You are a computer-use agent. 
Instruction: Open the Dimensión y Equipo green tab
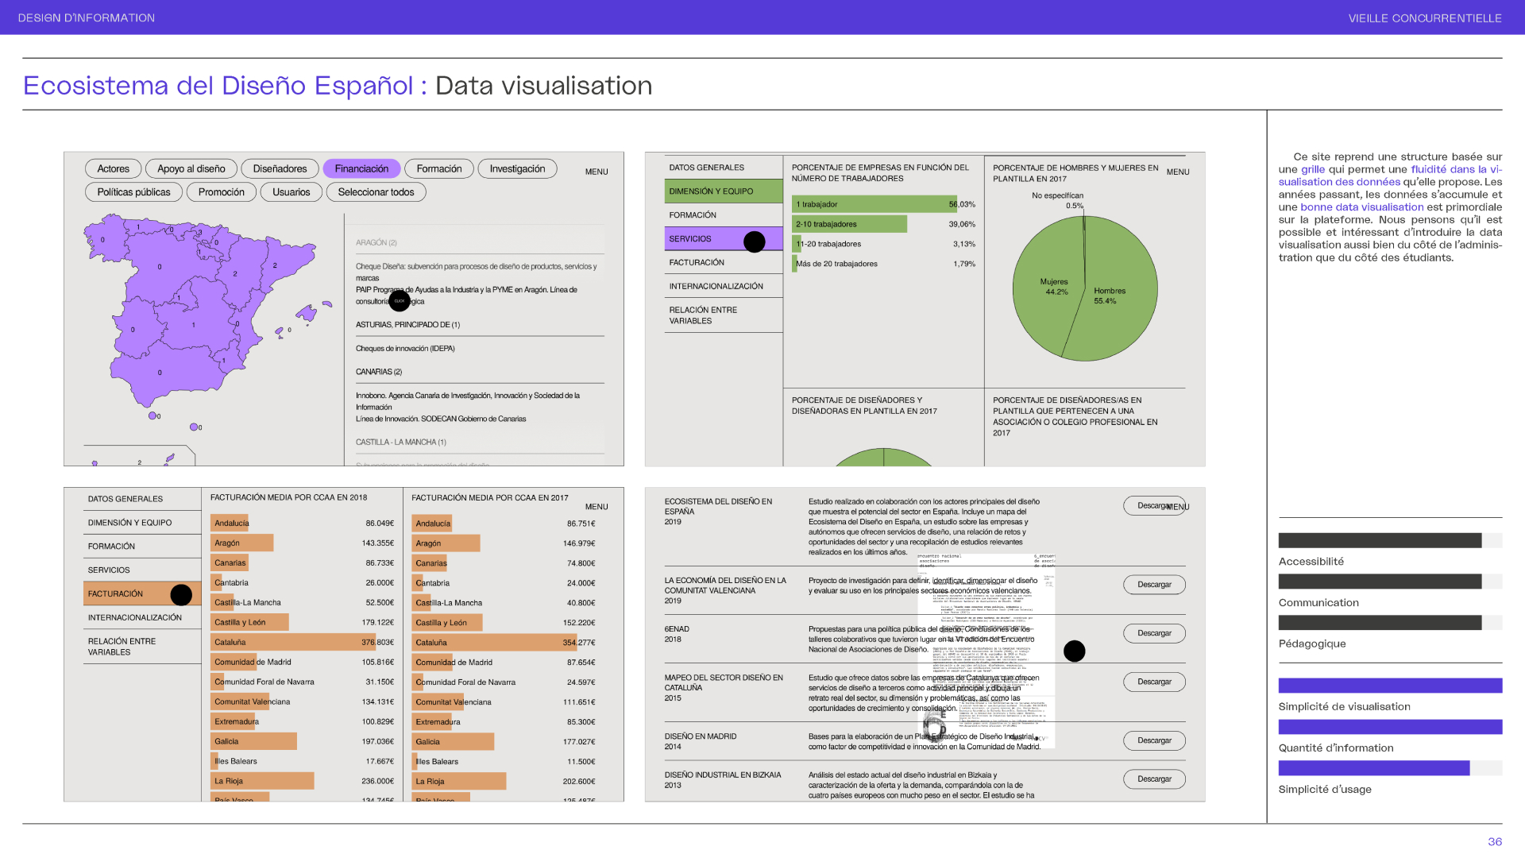pos(723,191)
